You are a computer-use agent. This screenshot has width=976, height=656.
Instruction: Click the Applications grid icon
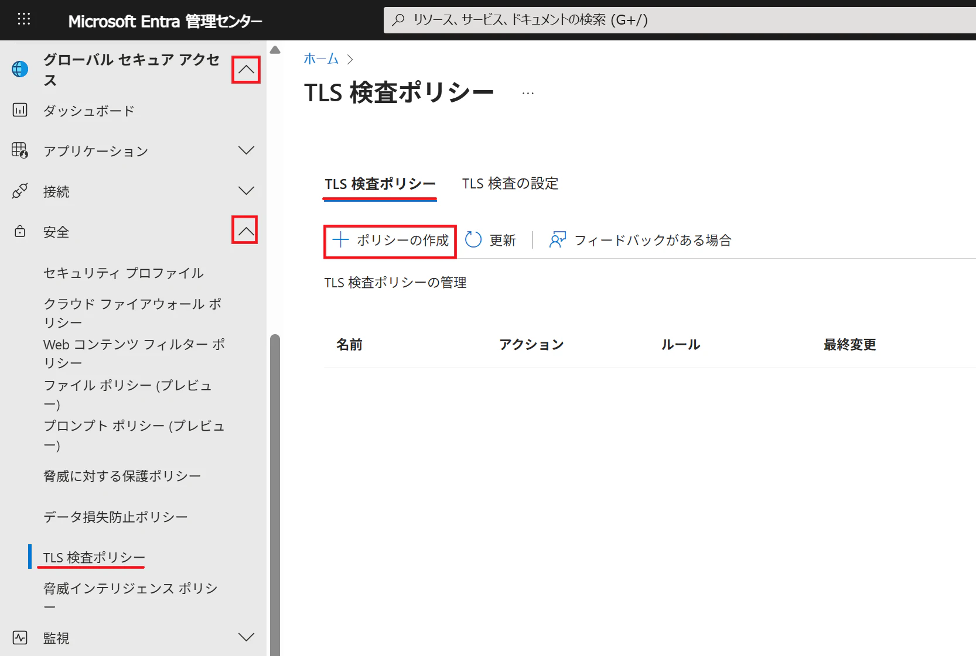tap(20, 150)
